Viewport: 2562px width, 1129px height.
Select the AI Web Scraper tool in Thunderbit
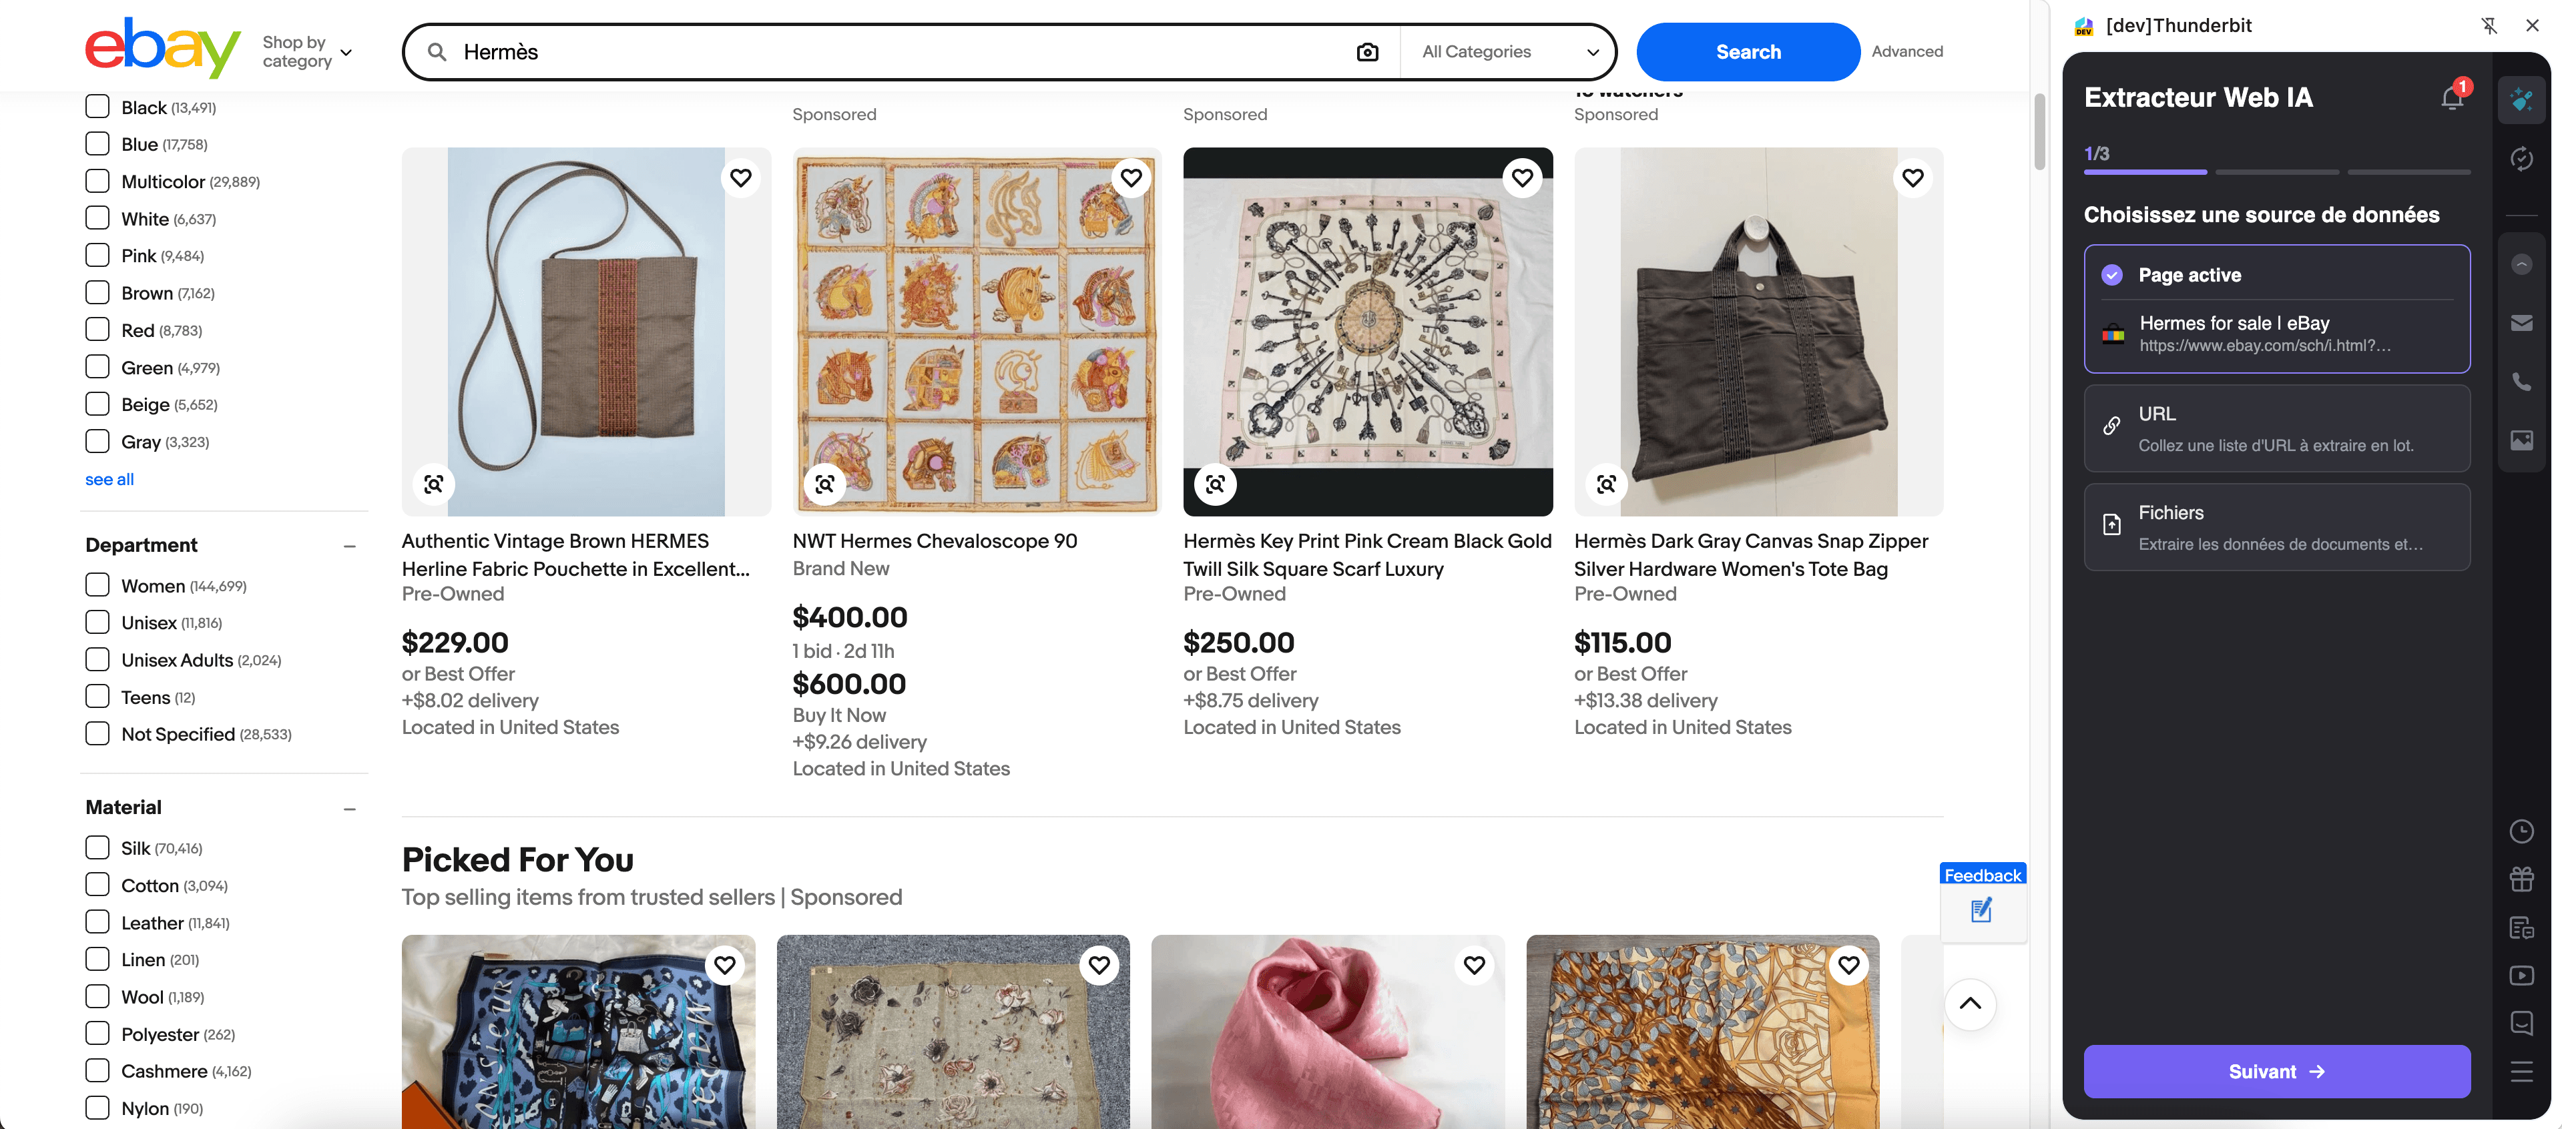(x=2522, y=99)
